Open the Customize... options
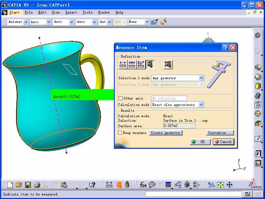The height and width of the screenshot is (199, 265). coord(220,133)
